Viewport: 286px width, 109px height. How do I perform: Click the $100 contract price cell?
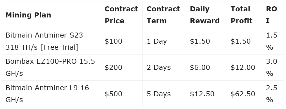(113, 41)
